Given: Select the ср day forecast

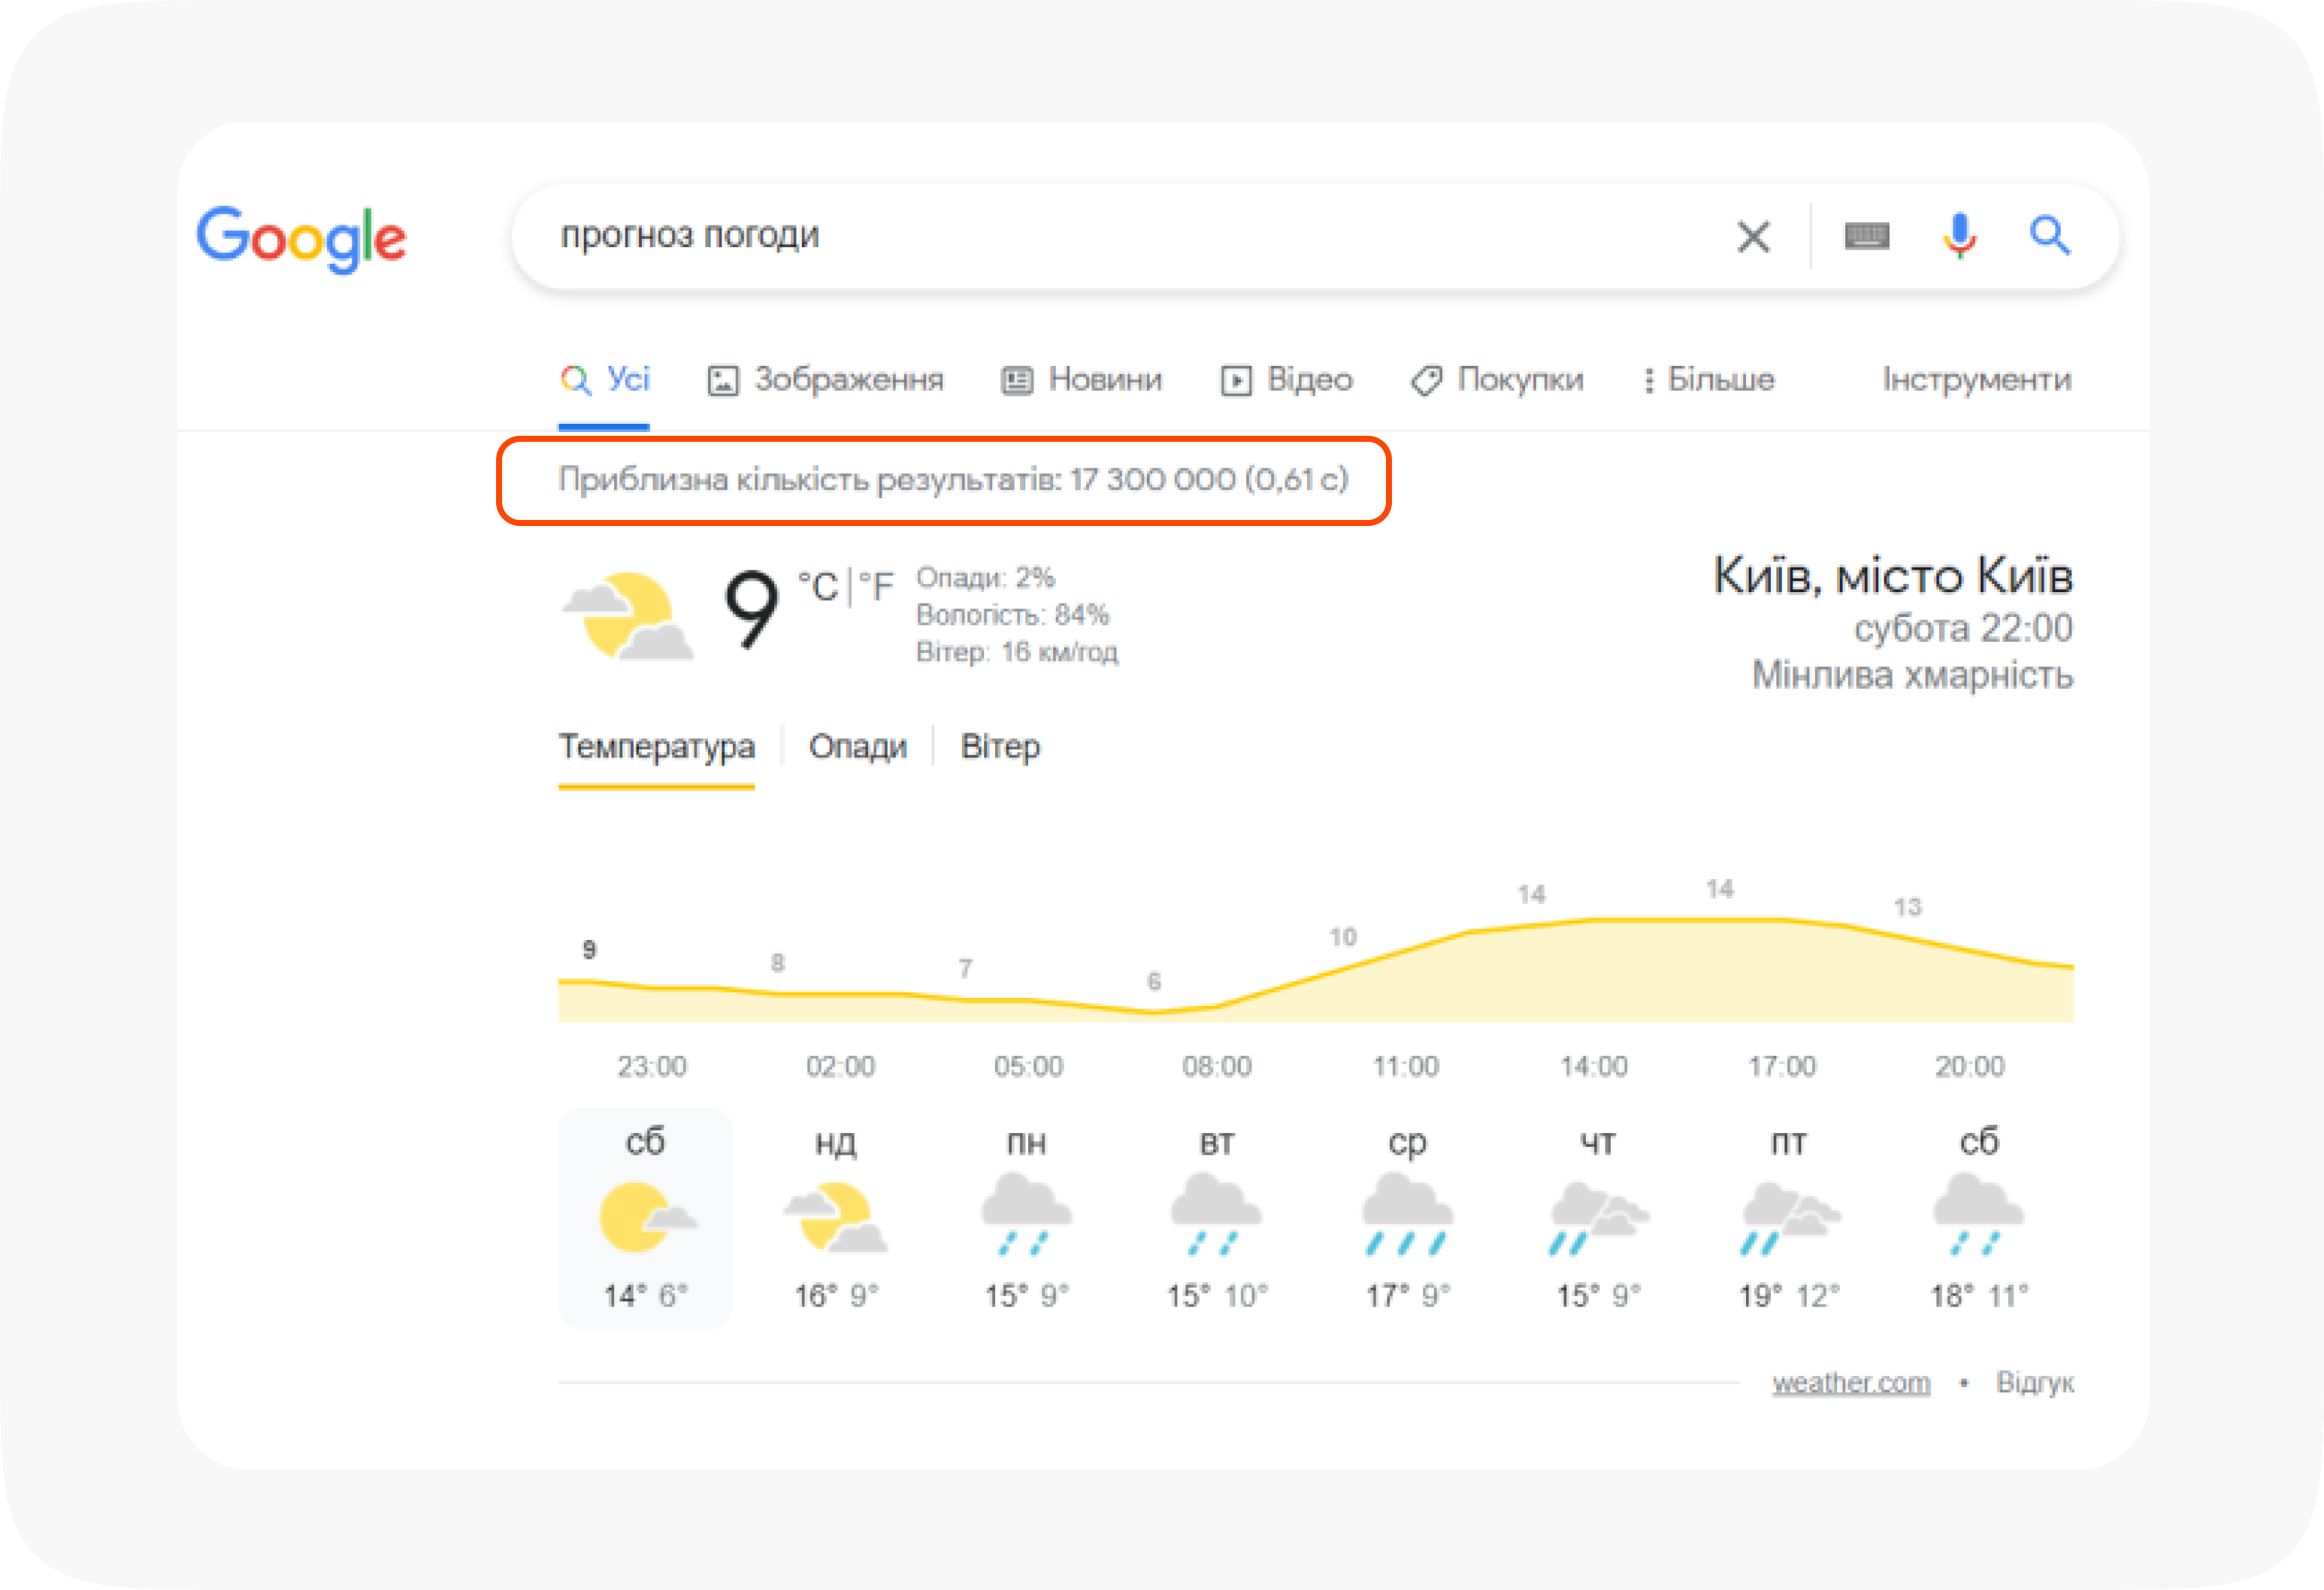Looking at the screenshot, I should pyautogui.click(x=1407, y=1217).
